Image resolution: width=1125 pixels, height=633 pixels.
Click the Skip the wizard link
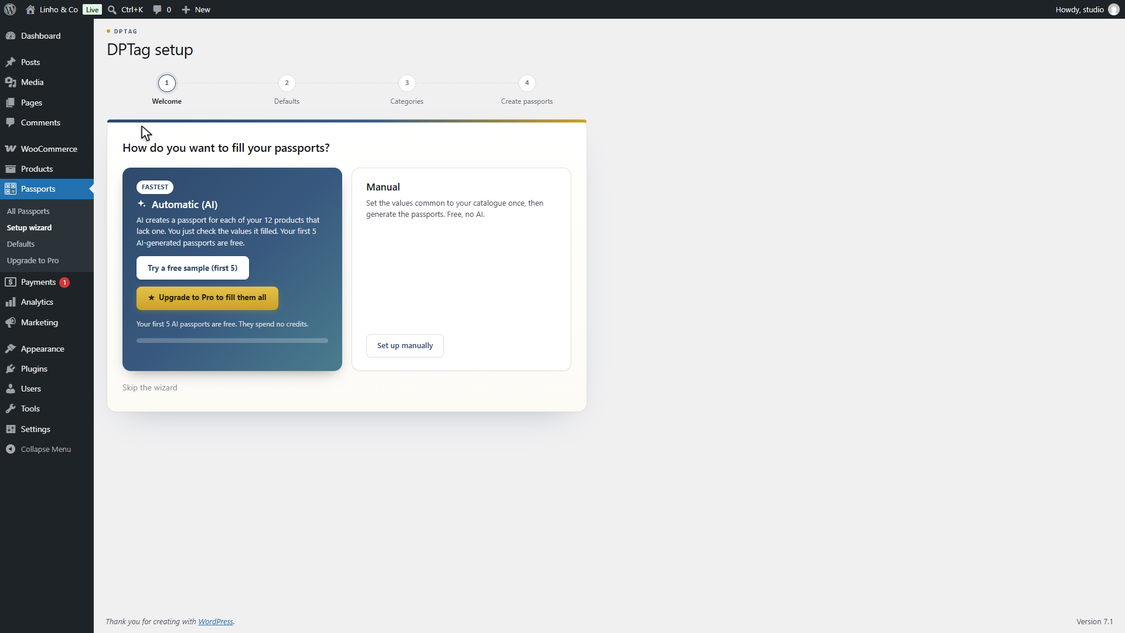pyautogui.click(x=149, y=388)
